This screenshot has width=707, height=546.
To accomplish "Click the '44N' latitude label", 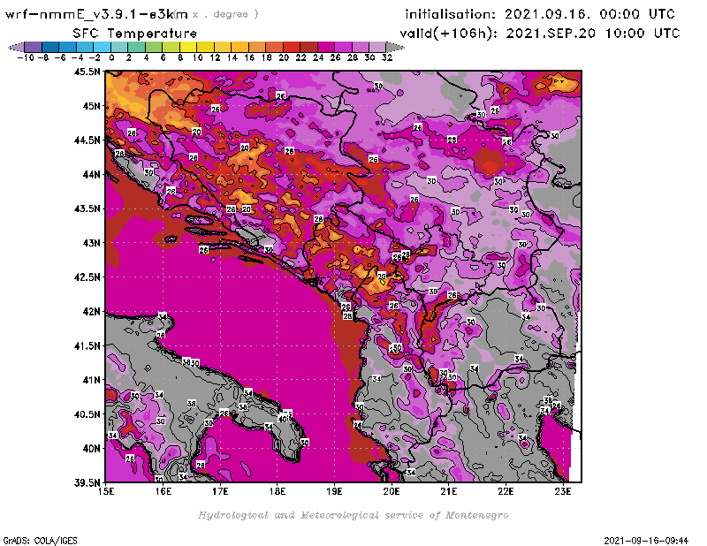I will coord(91,174).
